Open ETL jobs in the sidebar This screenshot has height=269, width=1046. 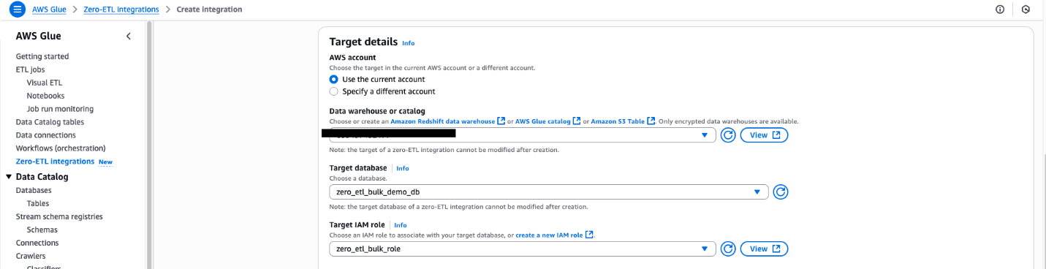click(30, 69)
